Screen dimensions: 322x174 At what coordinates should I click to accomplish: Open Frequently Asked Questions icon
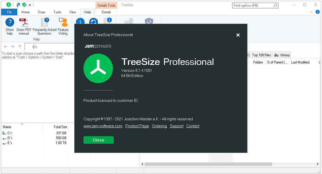[x=44, y=23]
